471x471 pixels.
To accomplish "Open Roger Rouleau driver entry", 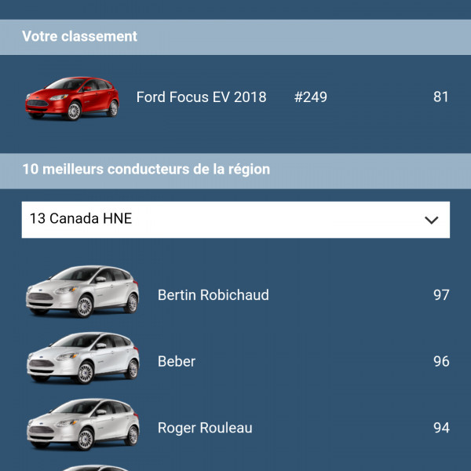I will (x=205, y=429).
